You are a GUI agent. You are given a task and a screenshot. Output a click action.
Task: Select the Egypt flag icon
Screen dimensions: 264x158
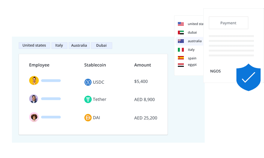181,65
